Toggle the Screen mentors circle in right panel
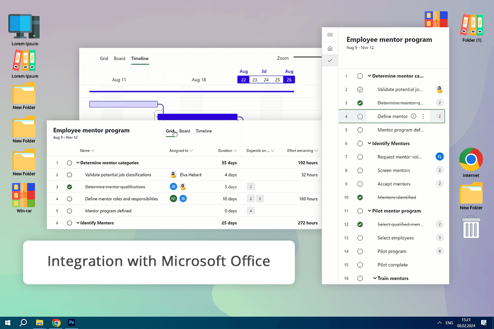The image size is (494, 329). pos(360,170)
